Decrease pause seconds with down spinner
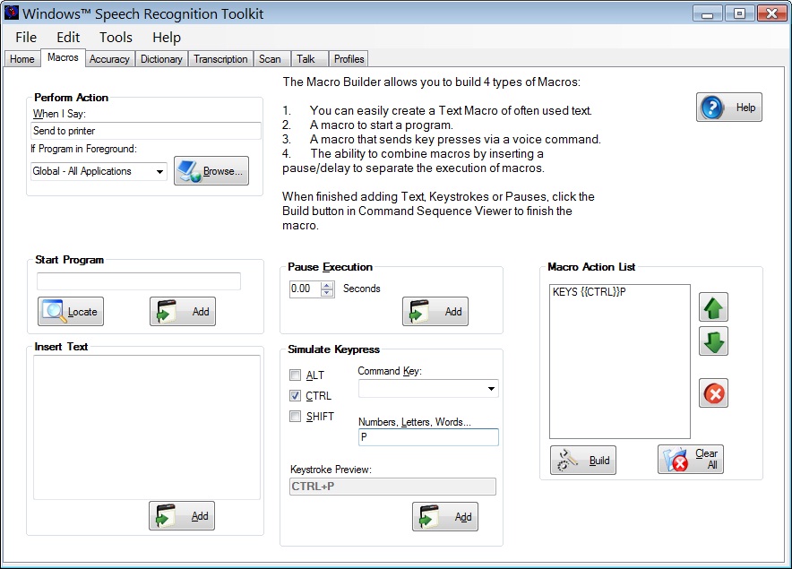This screenshot has width=792, height=569. tap(327, 293)
